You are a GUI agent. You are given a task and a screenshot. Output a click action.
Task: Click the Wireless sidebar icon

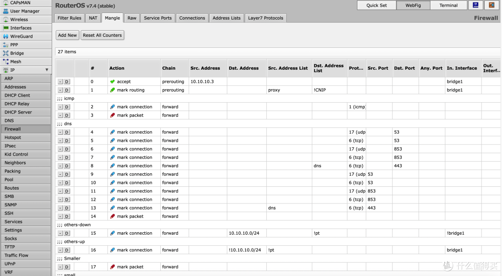point(6,20)
